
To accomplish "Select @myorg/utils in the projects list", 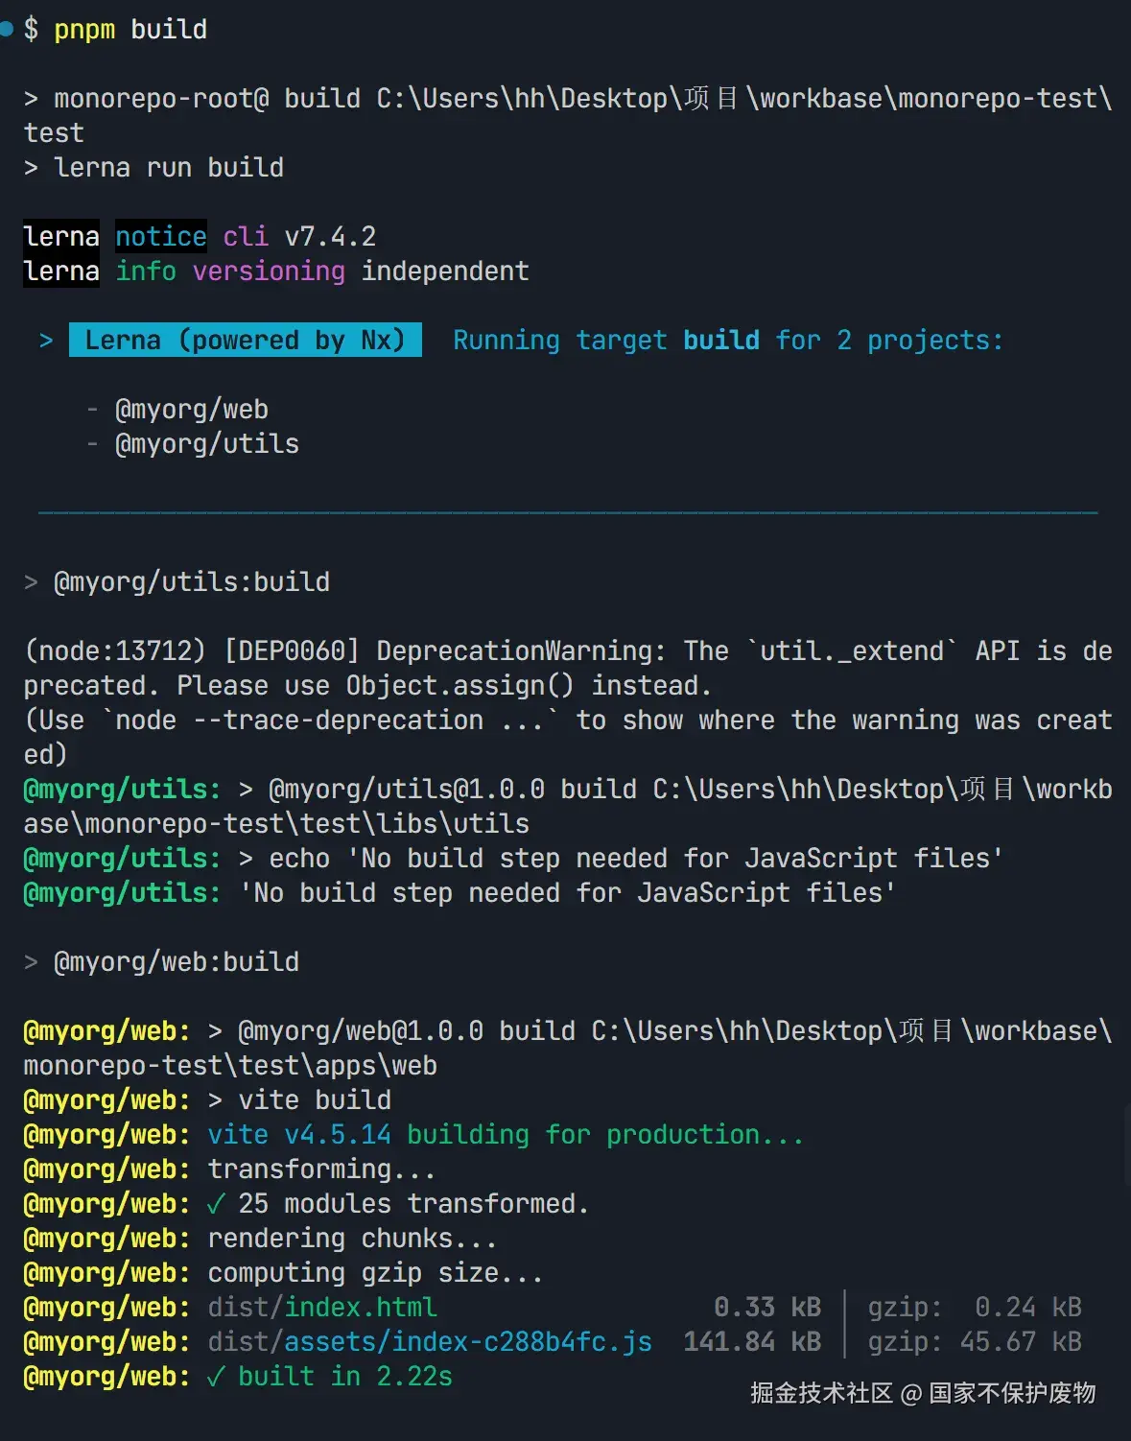I will click(x=207, y=444).
